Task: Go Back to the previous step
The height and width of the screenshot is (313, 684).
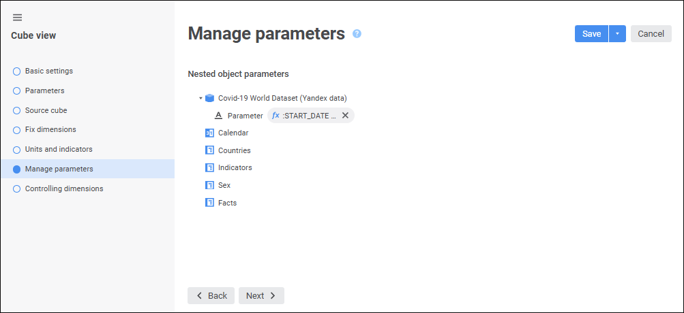Action: tap(211, 295)
